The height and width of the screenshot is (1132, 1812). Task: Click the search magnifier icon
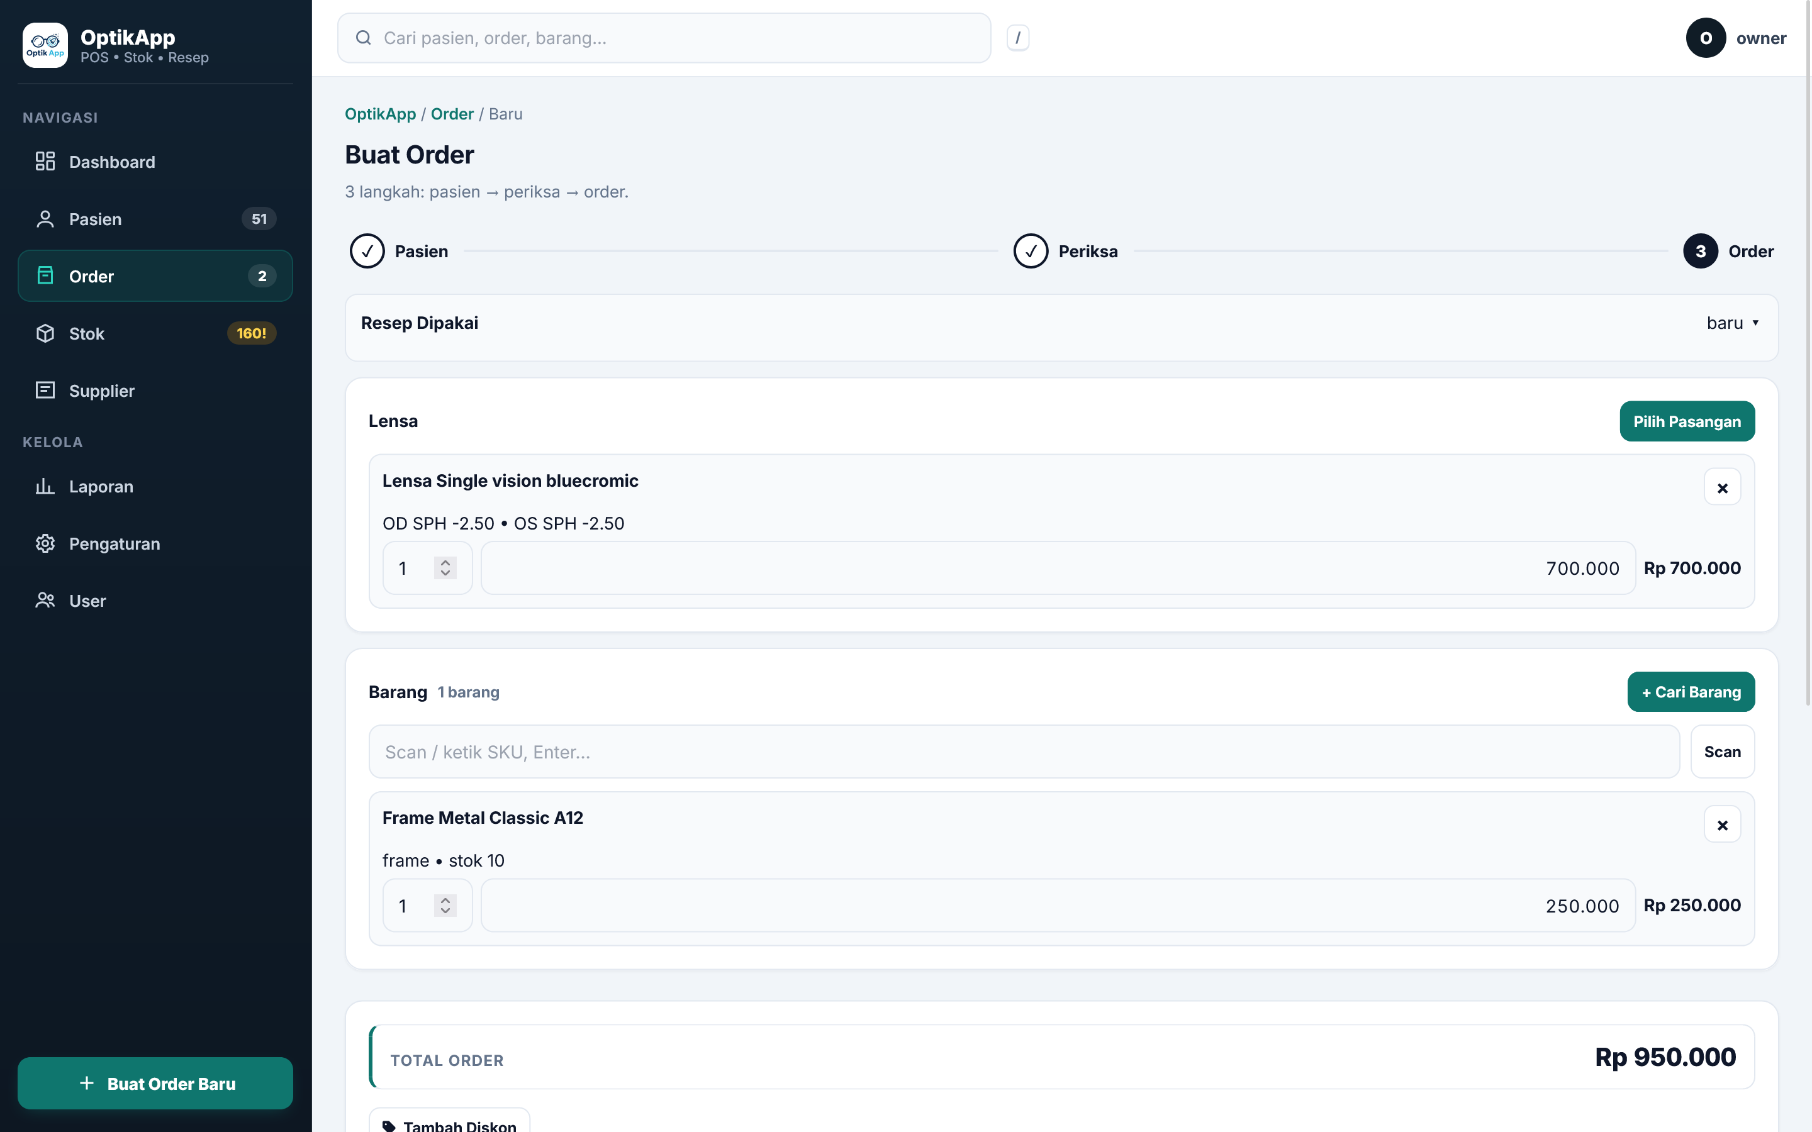(x=363, y=38)
